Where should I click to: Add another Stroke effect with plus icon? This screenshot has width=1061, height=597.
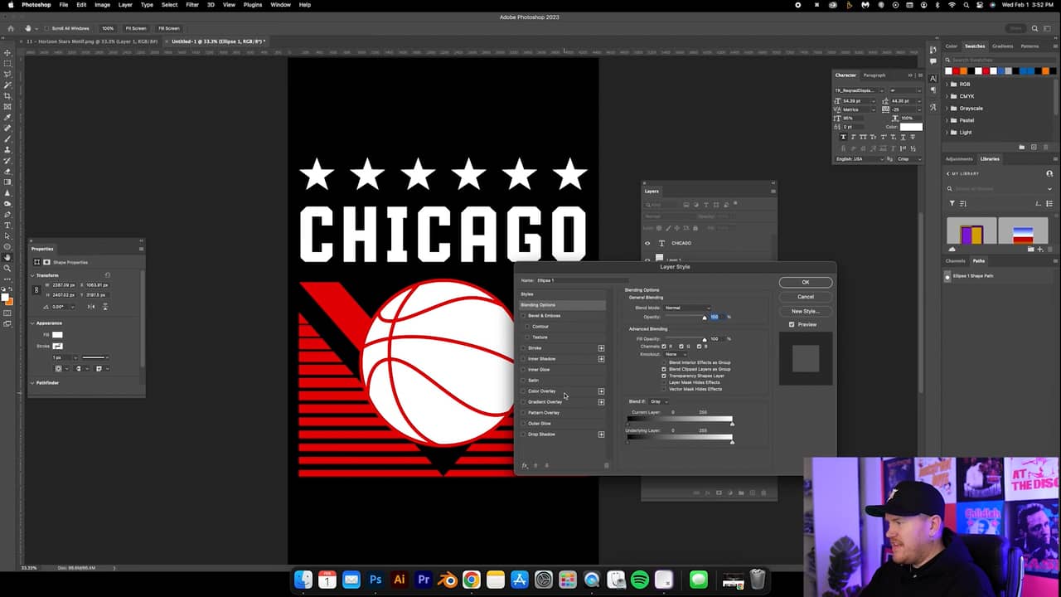tap(601, 348)
